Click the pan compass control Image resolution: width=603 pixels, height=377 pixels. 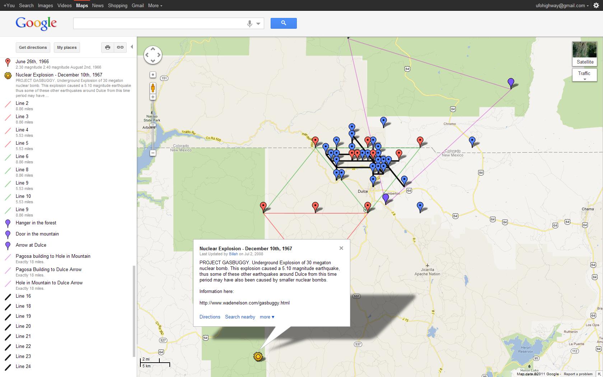(153, 55)
